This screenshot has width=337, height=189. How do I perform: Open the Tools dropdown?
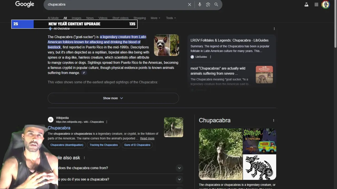pyautogui.click(x=171, y=18)
